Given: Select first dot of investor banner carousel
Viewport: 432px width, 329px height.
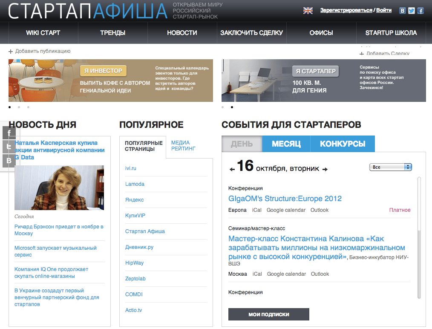Looking at the screenshot, I should click(x=10, y=107).
